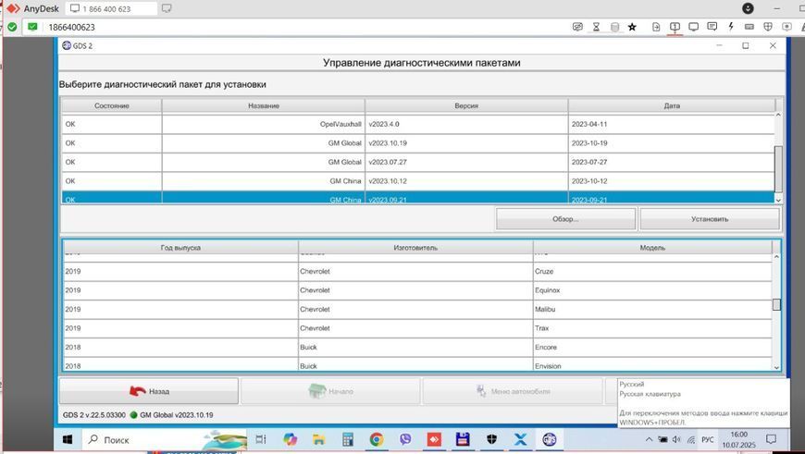Select the 2018 Buick Encore row
Viewport: 805px width, 454px height.
pos(418,348)
